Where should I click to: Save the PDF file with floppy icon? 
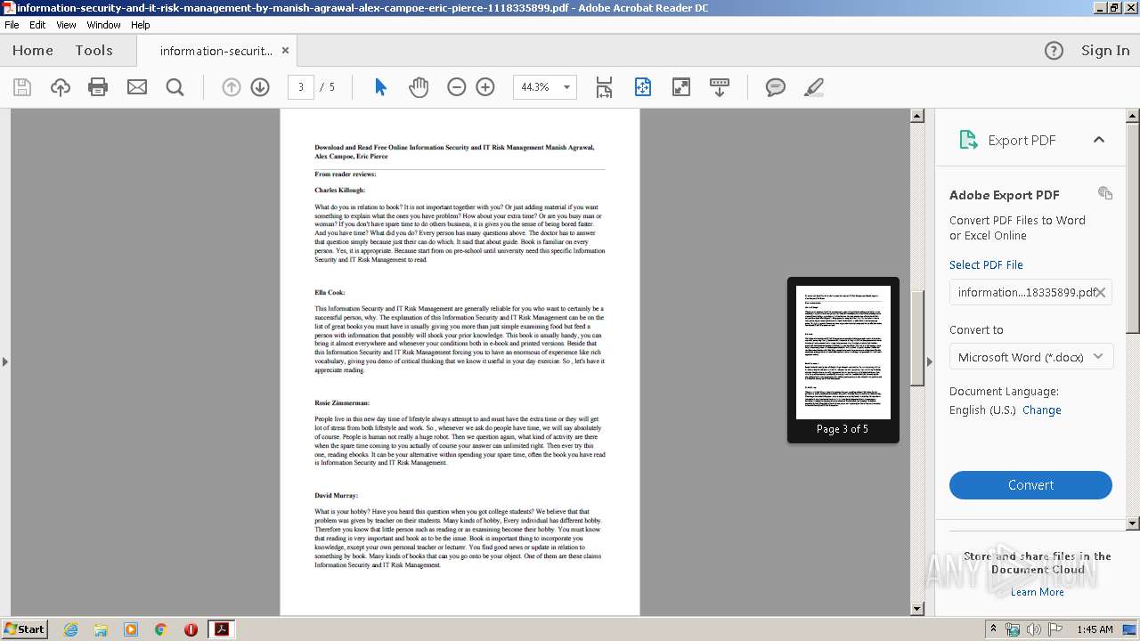point(22,87)
